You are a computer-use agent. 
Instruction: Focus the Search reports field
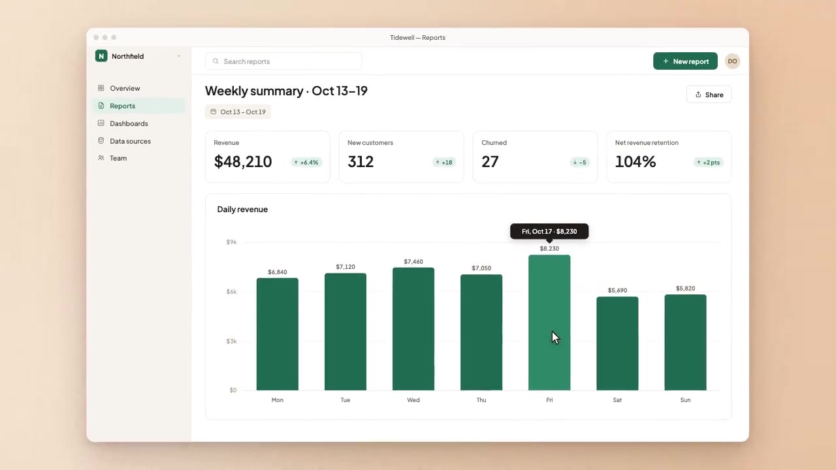283,61
